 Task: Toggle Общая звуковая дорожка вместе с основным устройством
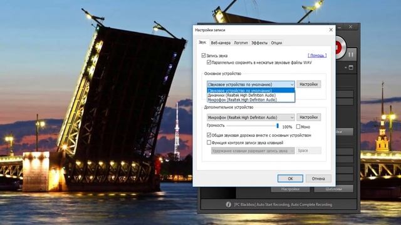(209, 135)
